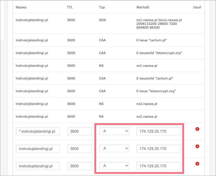The image size is (216, 176).
Task: Click the Usuń column header
Action: [197, 7]
